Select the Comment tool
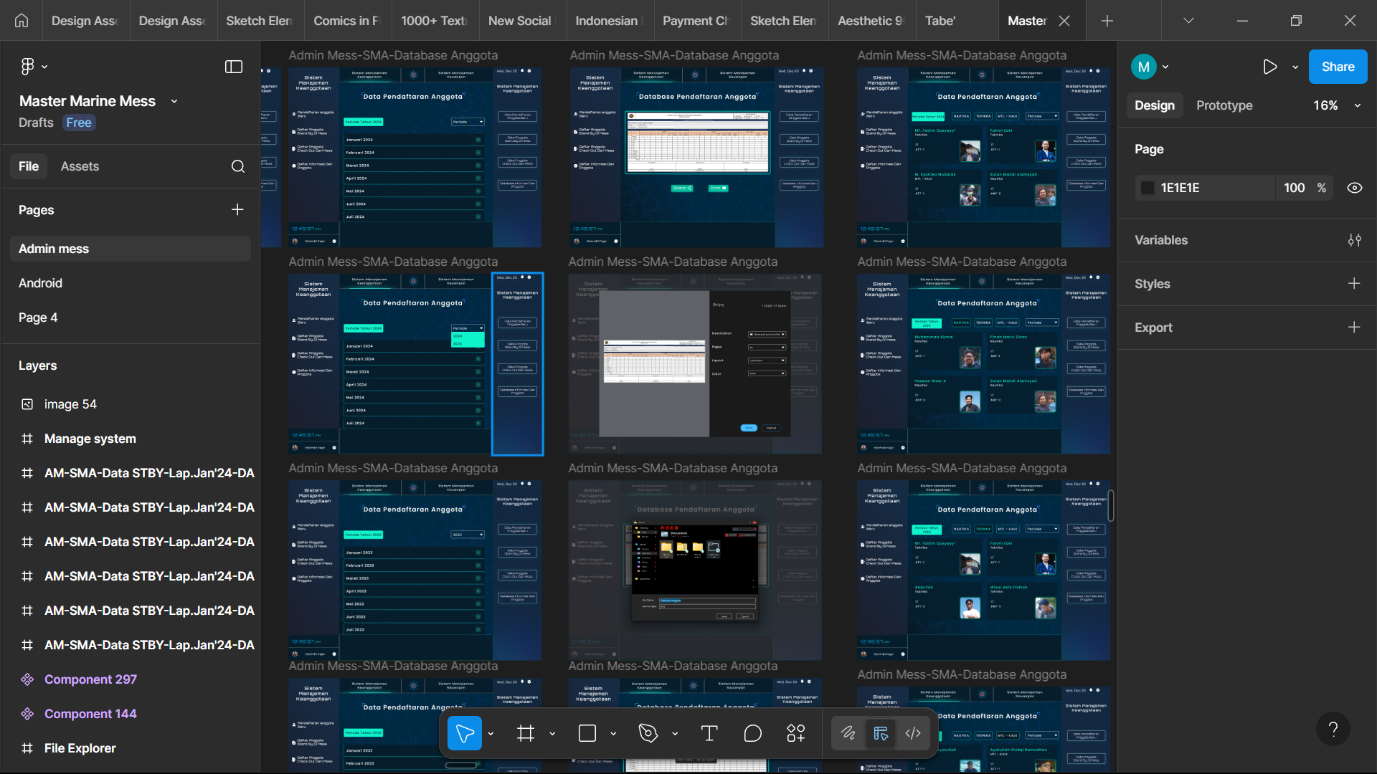1377x774 pixels. click(x=753, y=733)
